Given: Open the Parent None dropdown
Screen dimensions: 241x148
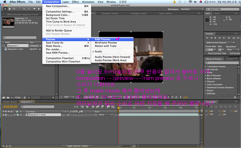Looking at the screenshot, I should click(105, 115).
